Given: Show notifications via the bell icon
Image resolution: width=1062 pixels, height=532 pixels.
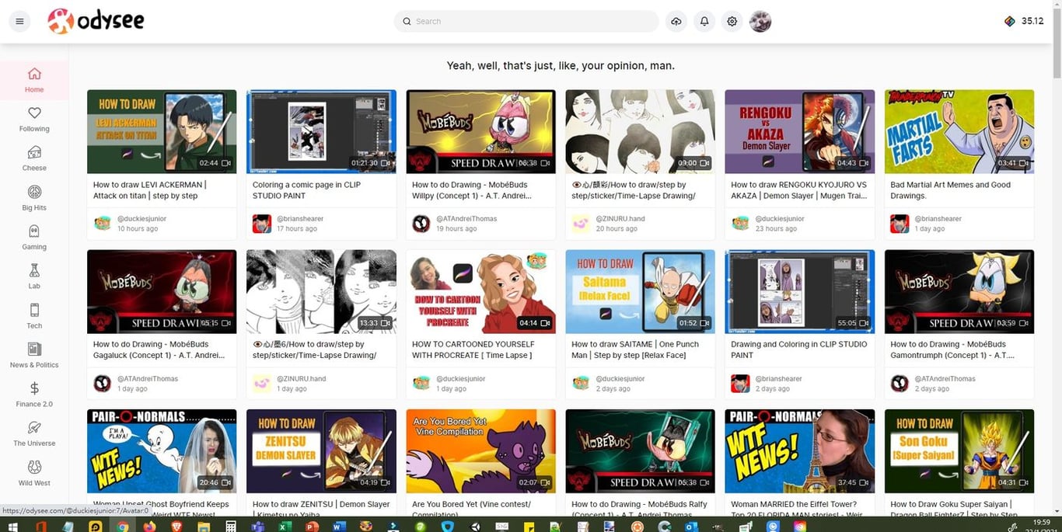Looking at the screenshot, I should pos(704,21).
